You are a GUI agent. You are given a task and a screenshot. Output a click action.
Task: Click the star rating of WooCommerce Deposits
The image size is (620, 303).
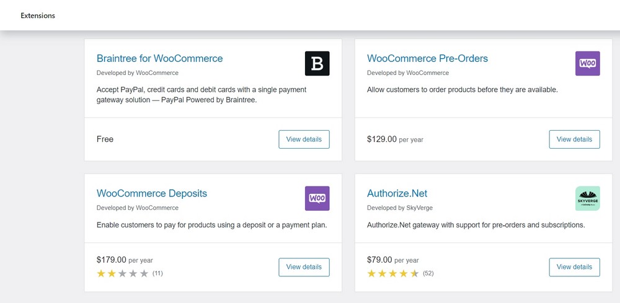coord(123,273)
